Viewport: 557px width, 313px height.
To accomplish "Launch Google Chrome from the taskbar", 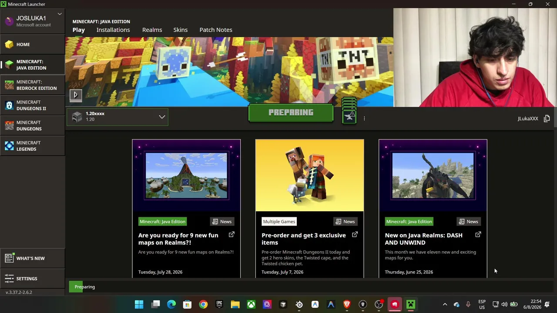I will [x=203, y=304].
